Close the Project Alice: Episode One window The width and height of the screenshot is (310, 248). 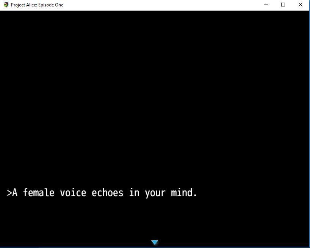[x=300, y=5]
